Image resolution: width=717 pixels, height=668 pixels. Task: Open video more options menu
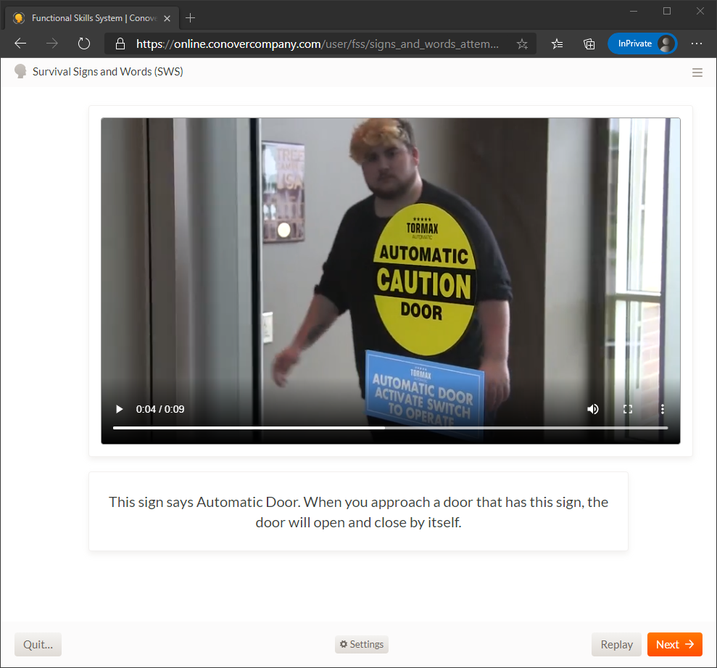(x=662, y=409)
